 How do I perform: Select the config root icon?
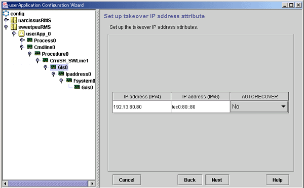click(x=6, y=13)
